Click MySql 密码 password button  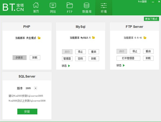click(x=81, y=59)
